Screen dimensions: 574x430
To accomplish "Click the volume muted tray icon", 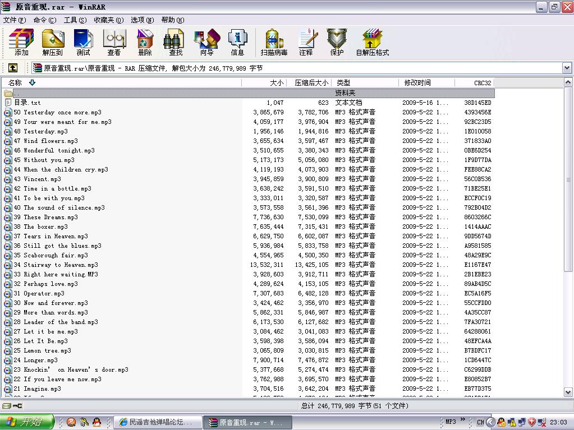I will [542, 422].
